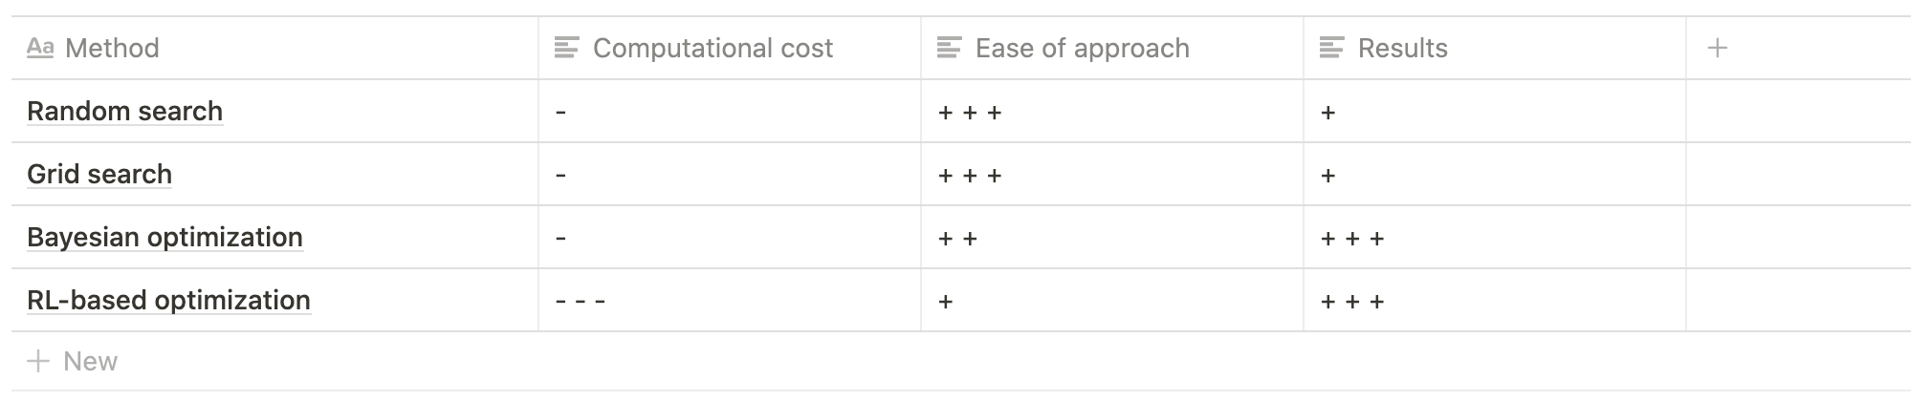Click the Aa title-type icon beside Method
Image resolution: width=1930 pixels, height=401 pixels.
pyautogui.click(x=40, y=48)
